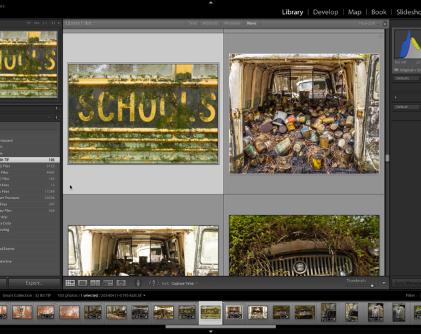
Task: Open Default dropdown below Defaults
Action: pyautogui.click(x=405, y=107)
